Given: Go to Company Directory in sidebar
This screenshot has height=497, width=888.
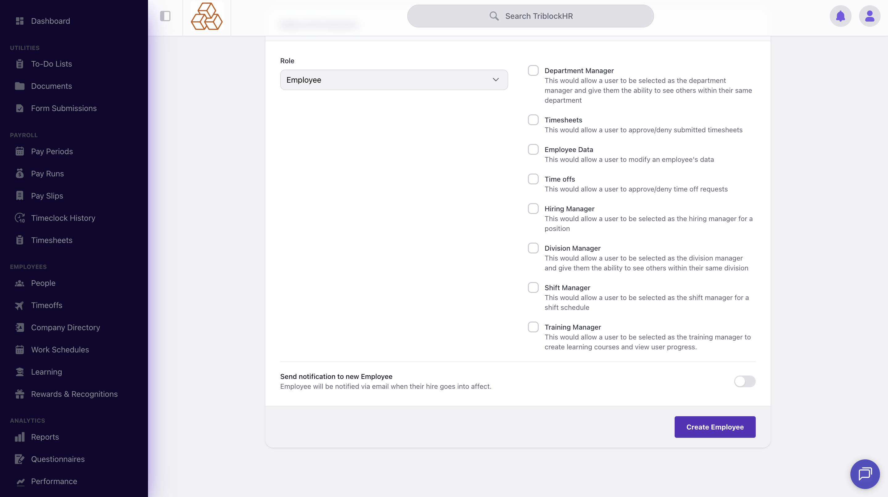Looking at the screenshot, I should [65, 327].
